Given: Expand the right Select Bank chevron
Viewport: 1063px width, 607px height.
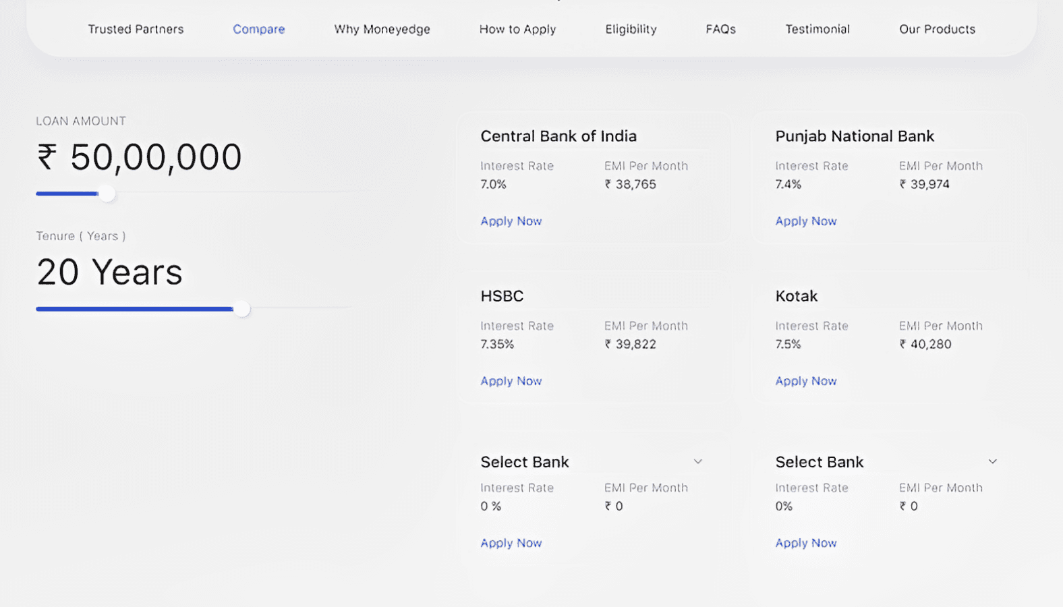Looking at the screenshot, I should click(992, 462).
